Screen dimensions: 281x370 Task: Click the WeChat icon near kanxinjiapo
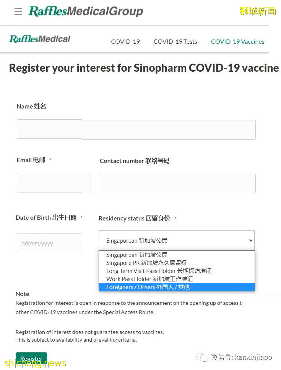[201, 357]
